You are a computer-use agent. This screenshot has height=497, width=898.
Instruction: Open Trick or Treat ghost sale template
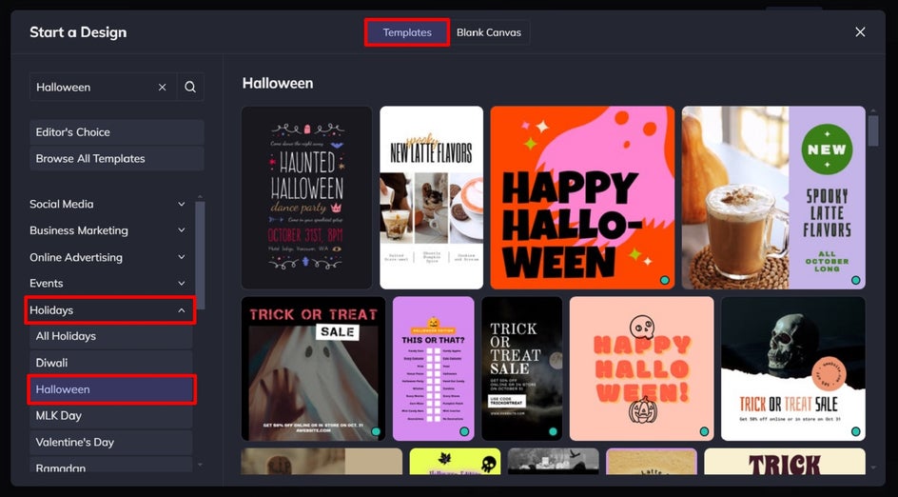point(313,368)
